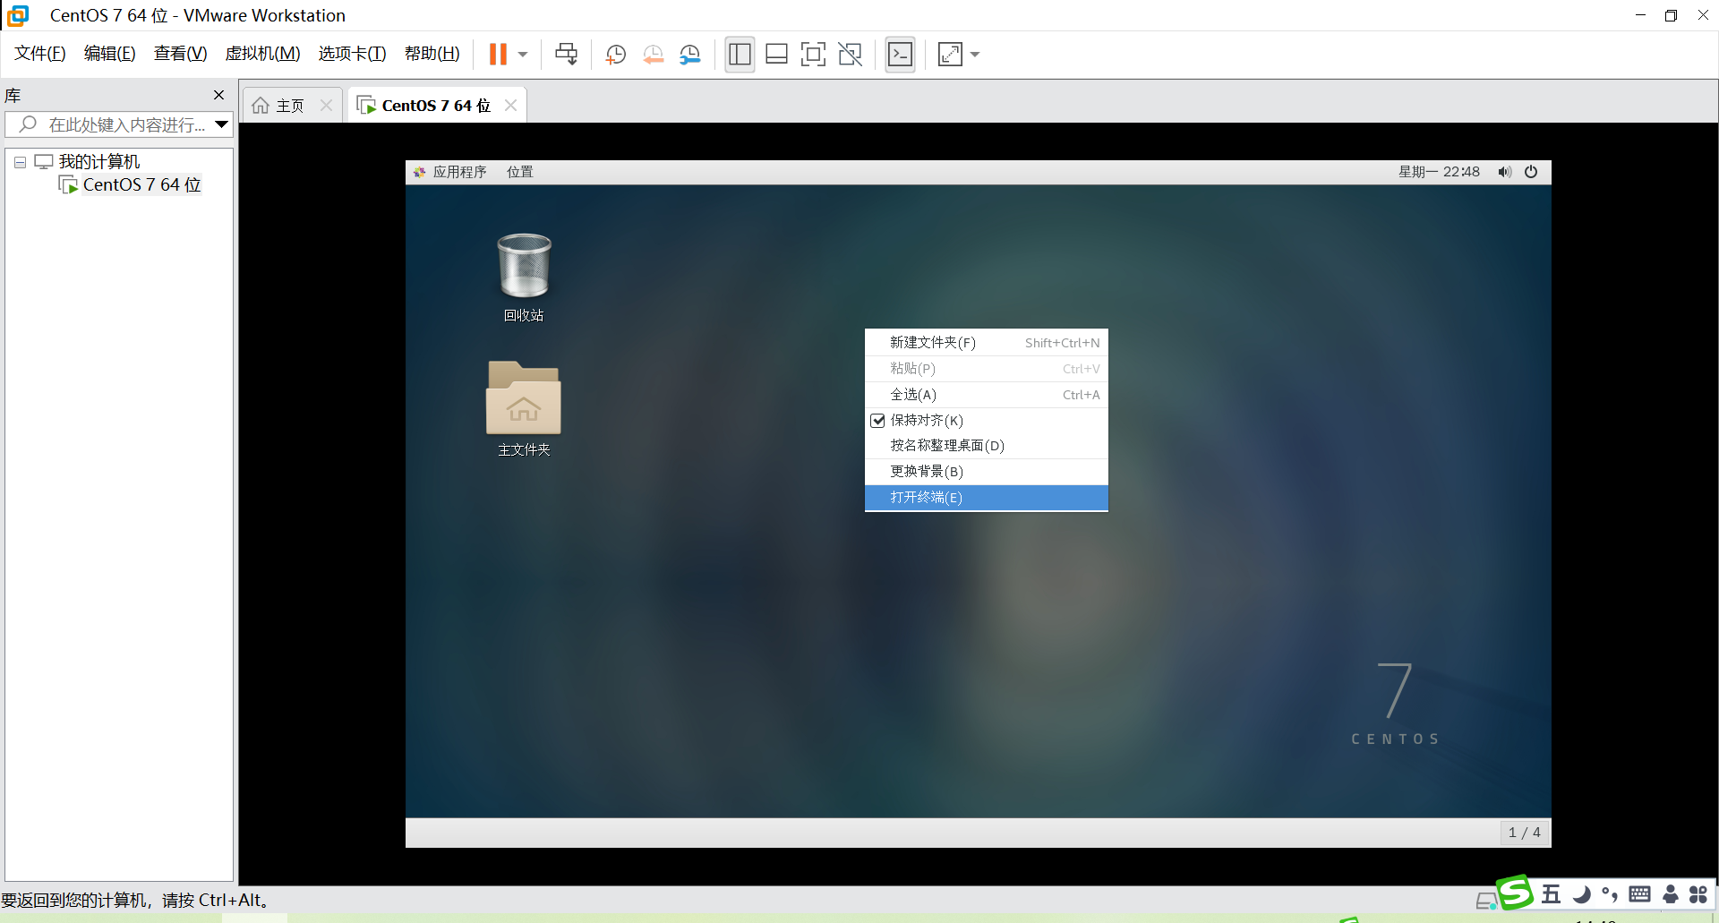Choose 新建文件夹(F) from the context menu
The image size is (1719, 923).
(987, 343)
